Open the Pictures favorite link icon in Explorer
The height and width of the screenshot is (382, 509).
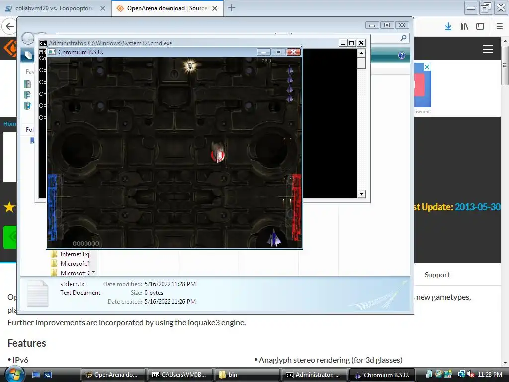(28, 95)
